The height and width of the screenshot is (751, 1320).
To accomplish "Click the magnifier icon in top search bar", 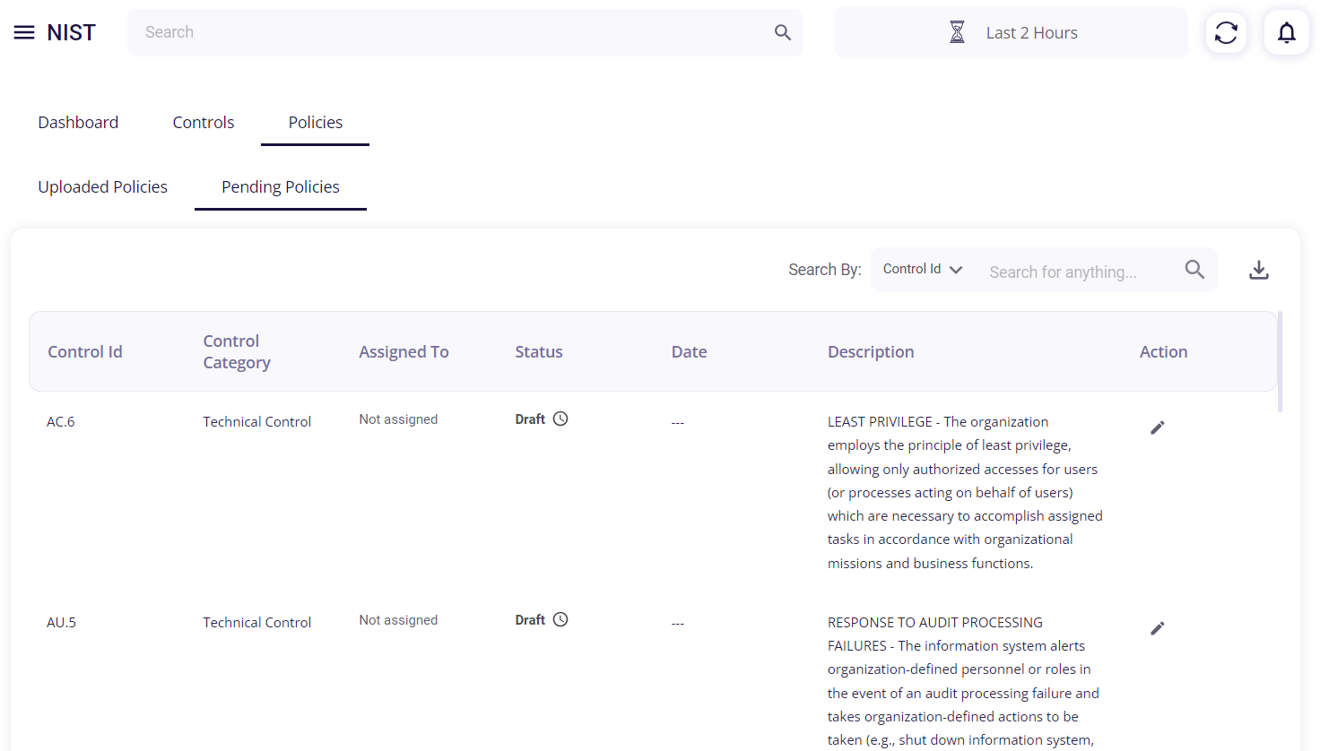I will [783, 32].
